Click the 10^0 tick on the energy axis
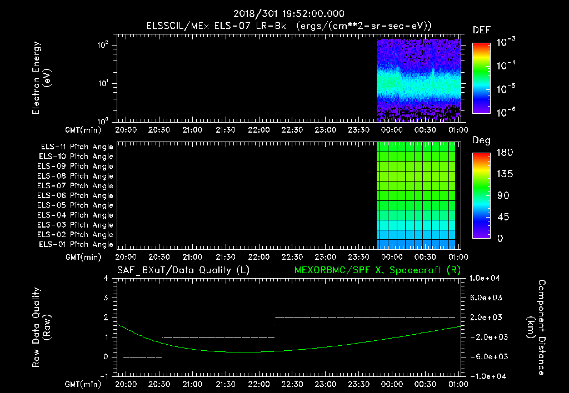The width and height of the screenshot is (569, 393). click(x=103, y=120)
